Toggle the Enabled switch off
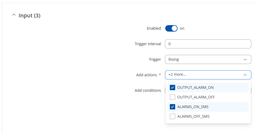This screenshot has height=133, width=257. [x=171, y=28]
